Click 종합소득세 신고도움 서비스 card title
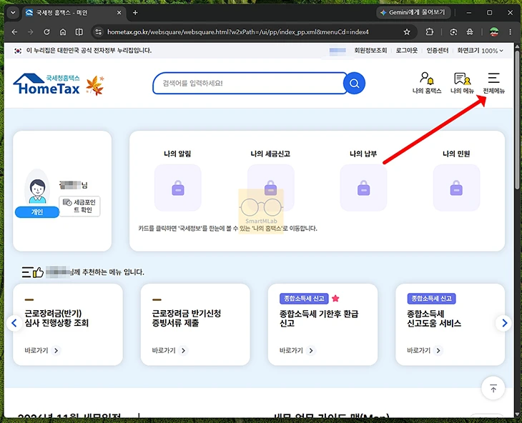Image resolution: width=522 pixels, height=423 pixels. tap(434, 319)
